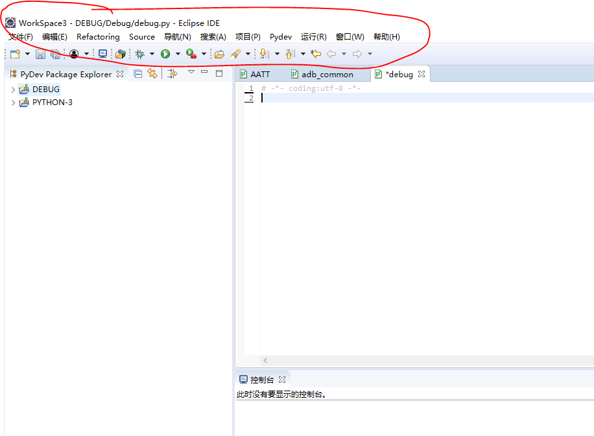The image size is (594, 436).
Task: Click the Save icon
Action: click(40, 54)
